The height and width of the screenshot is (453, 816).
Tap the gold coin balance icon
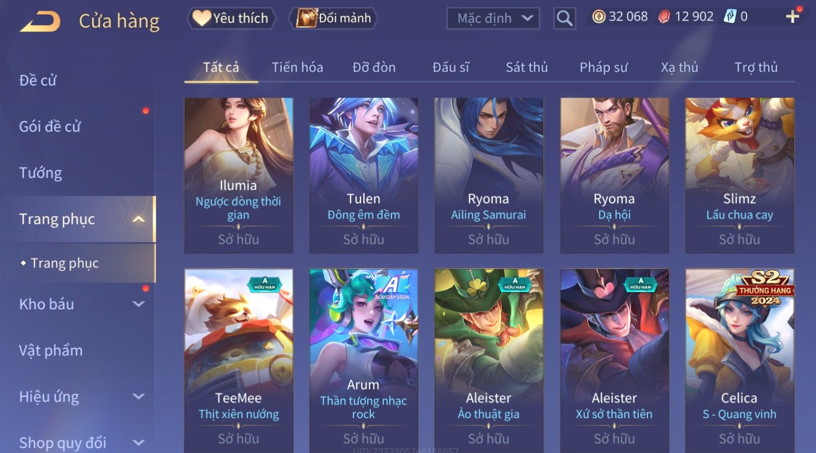point(599,17)
